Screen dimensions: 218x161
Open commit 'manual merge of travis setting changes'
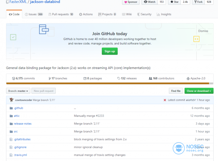100,155
